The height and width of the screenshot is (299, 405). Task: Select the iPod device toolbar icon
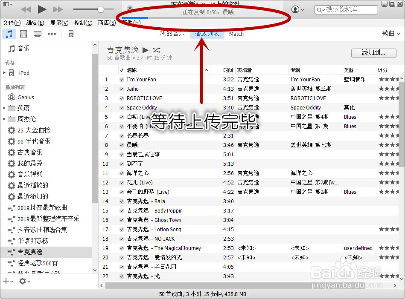pos(71,34)
